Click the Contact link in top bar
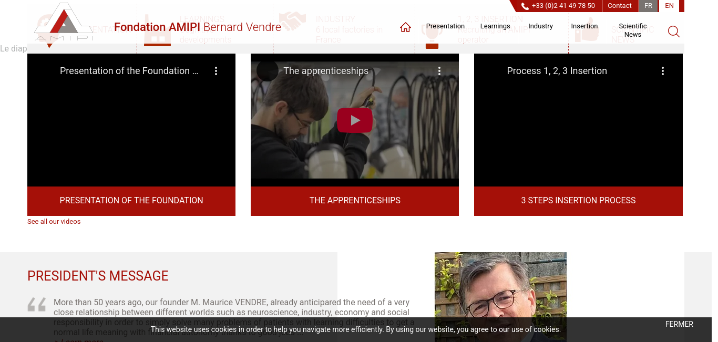The image size is (718, 342). tap(620, 6)
